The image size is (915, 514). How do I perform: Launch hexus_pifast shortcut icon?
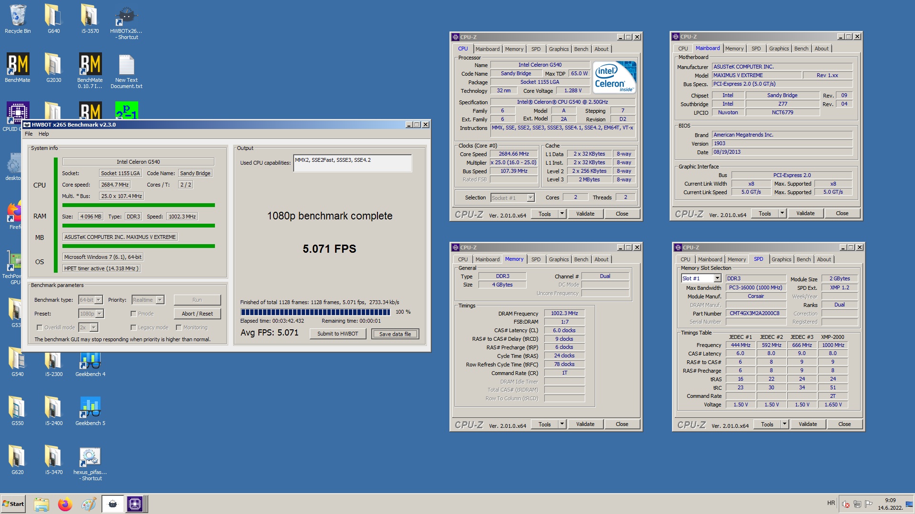tap(90, 463)
